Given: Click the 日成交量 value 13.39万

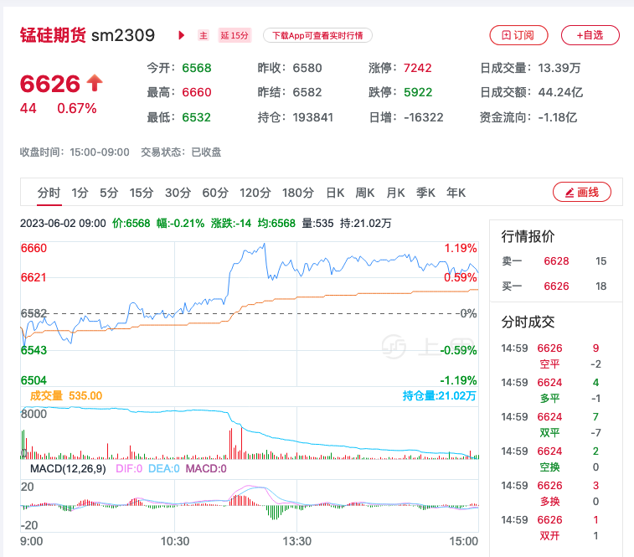Looking at the screenshot, I should coord(559,68).
